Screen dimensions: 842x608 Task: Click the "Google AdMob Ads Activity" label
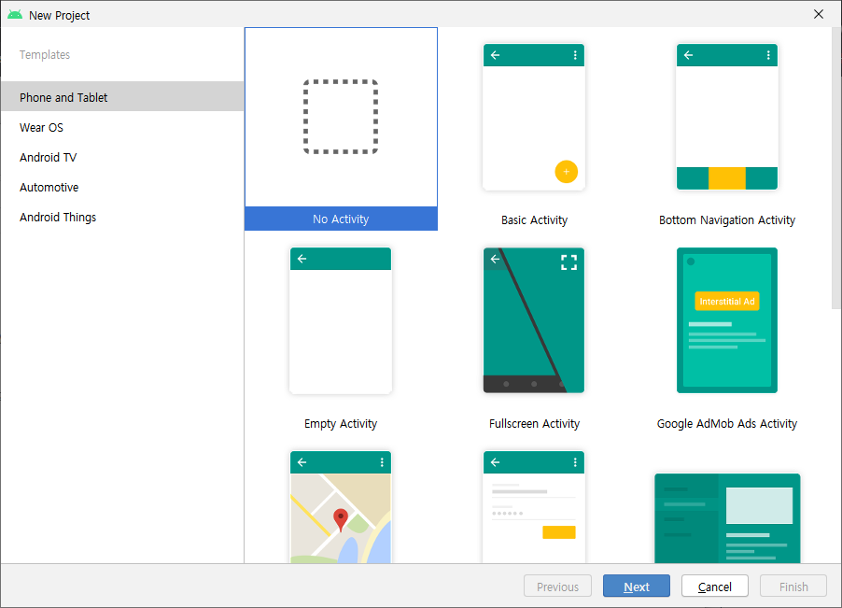coord(727,424)
